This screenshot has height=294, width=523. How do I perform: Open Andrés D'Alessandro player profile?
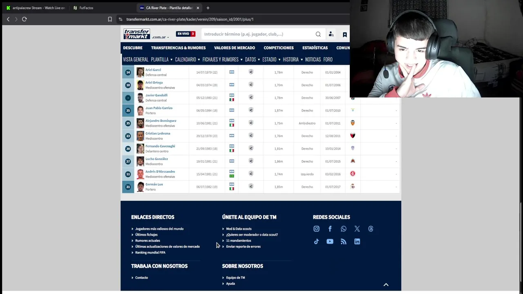click(160, 171)
